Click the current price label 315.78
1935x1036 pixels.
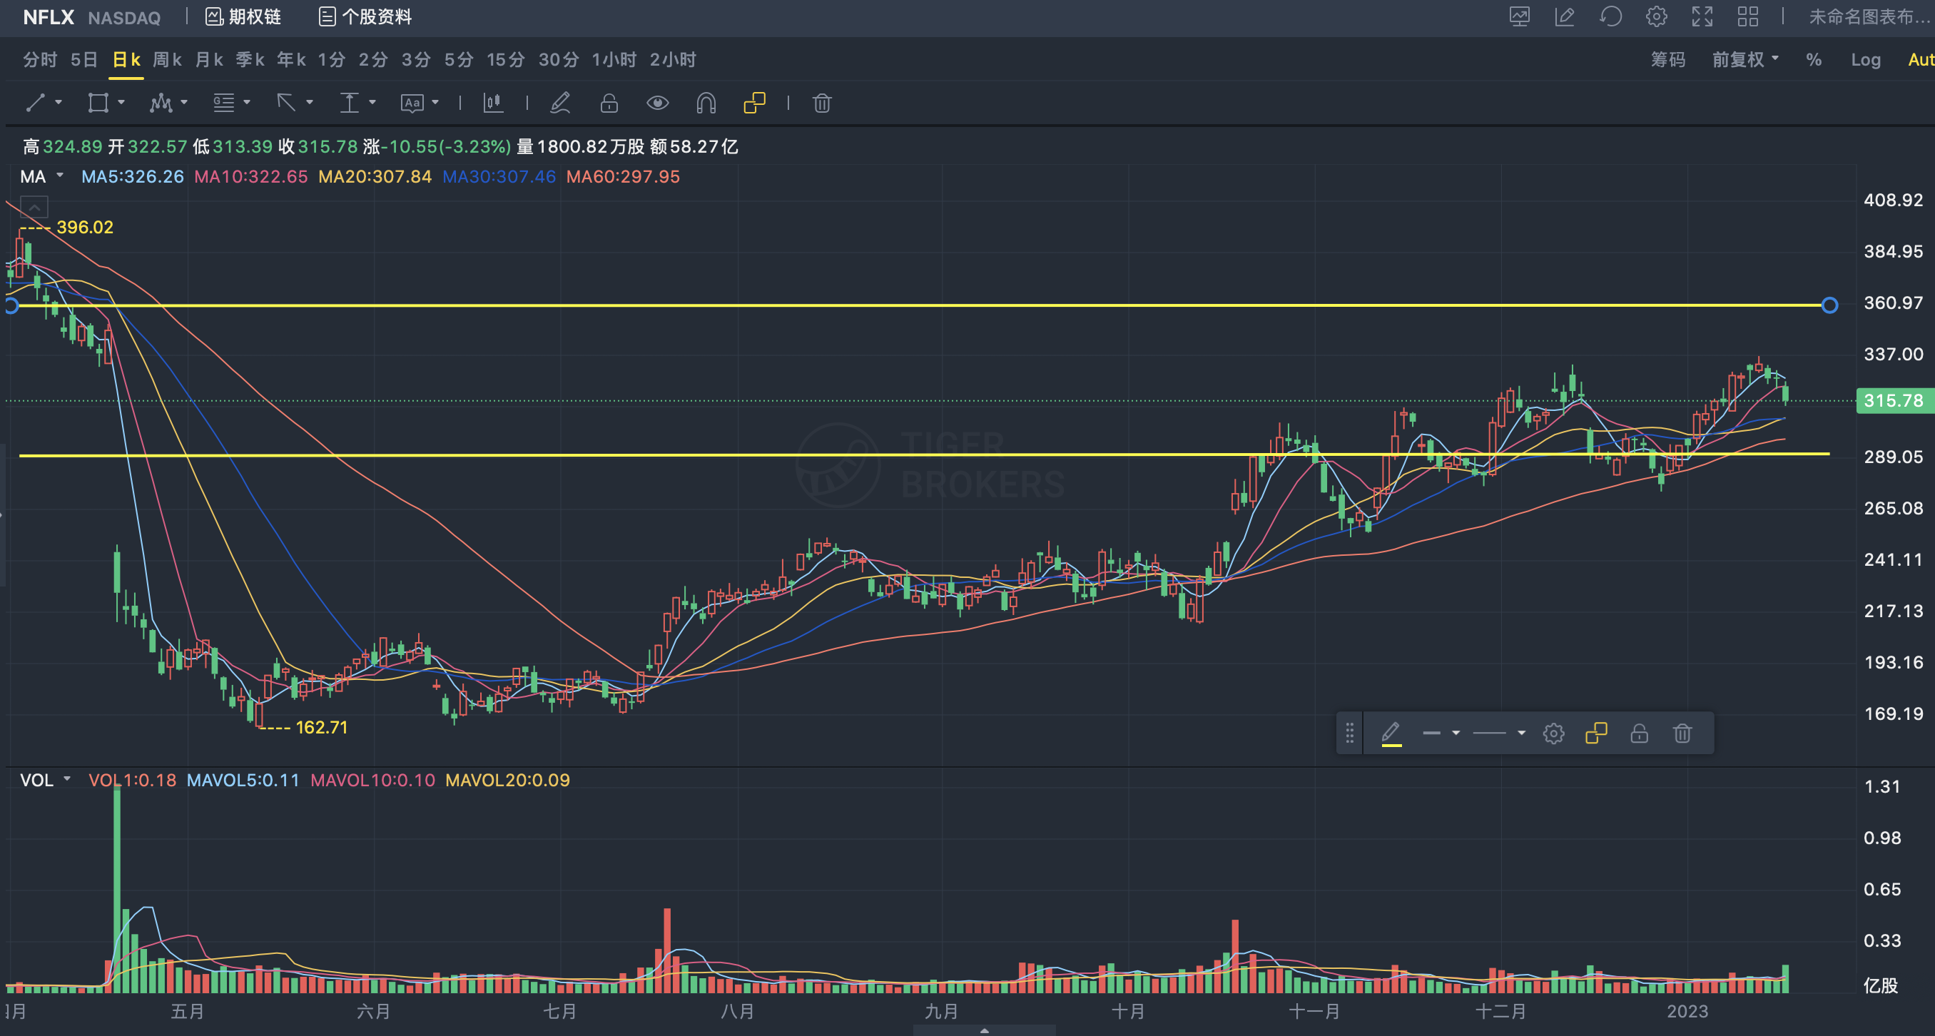point(1893,400)
